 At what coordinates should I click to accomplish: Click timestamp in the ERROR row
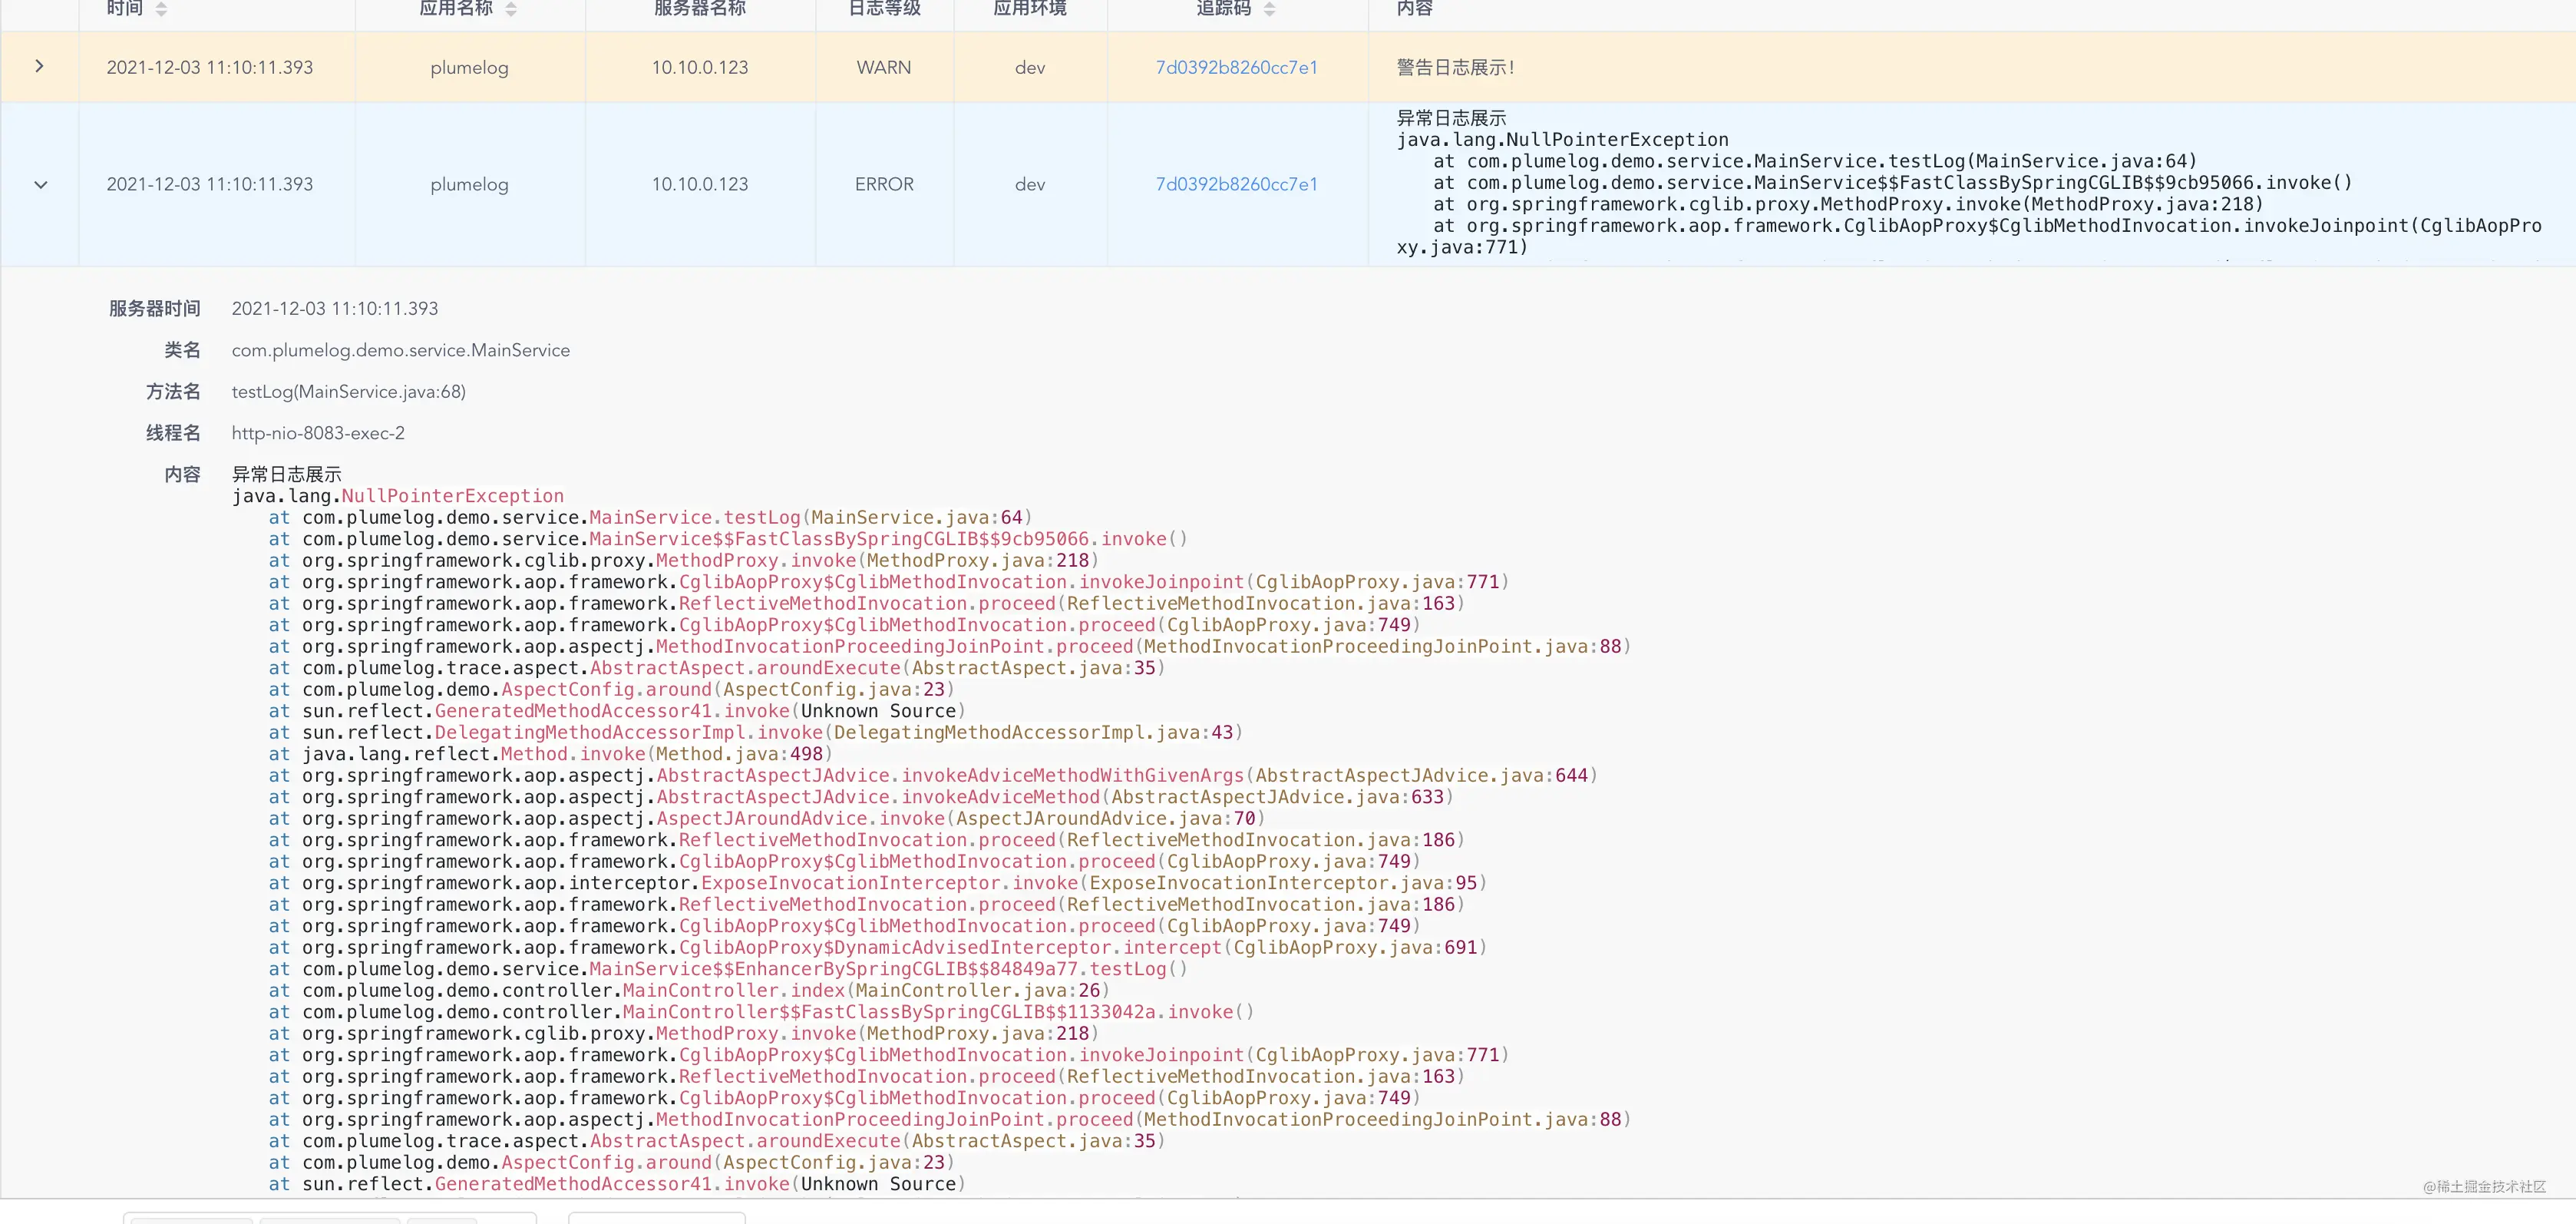210,184
